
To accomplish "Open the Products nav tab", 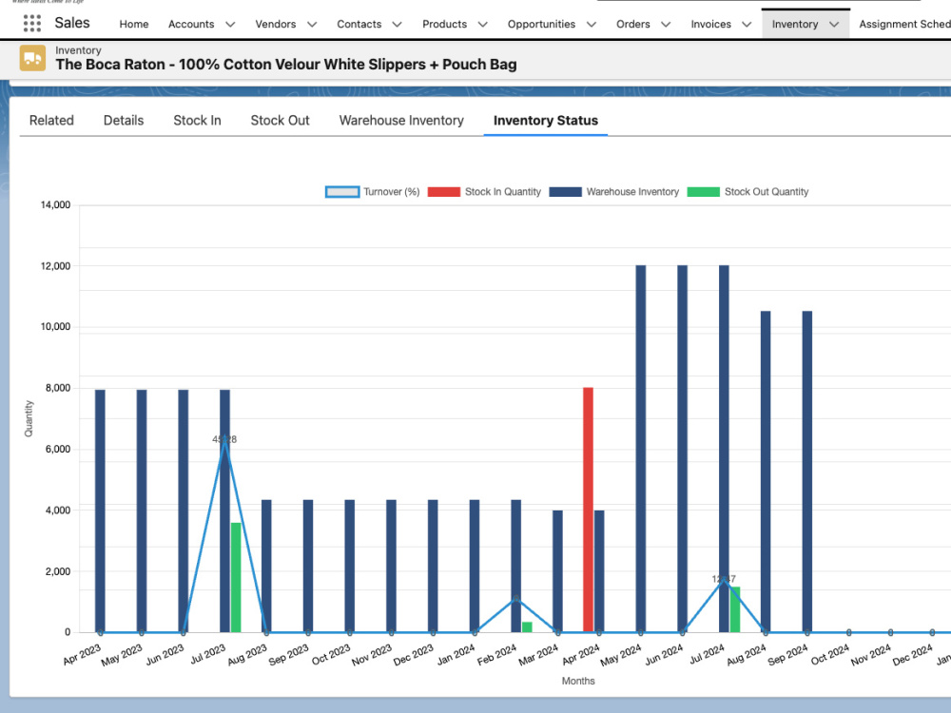I will (x=444, y=25).
